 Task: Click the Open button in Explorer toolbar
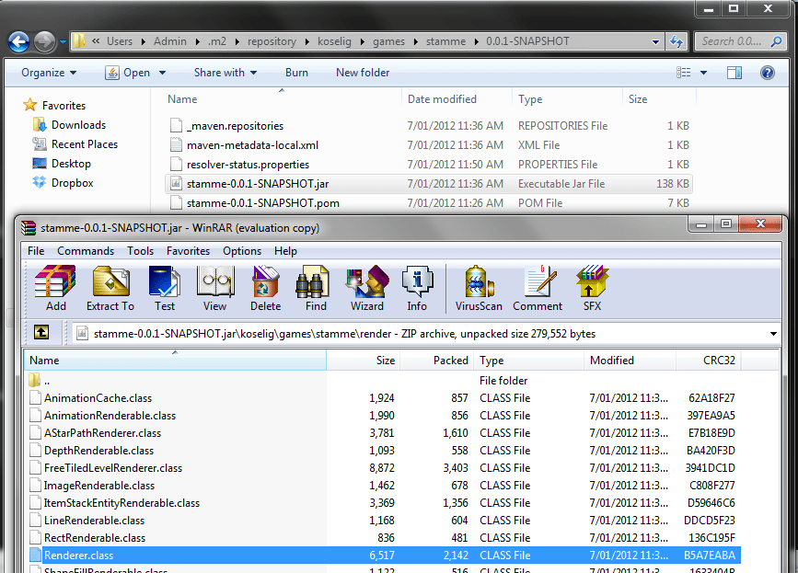click(x=128, y=73)
